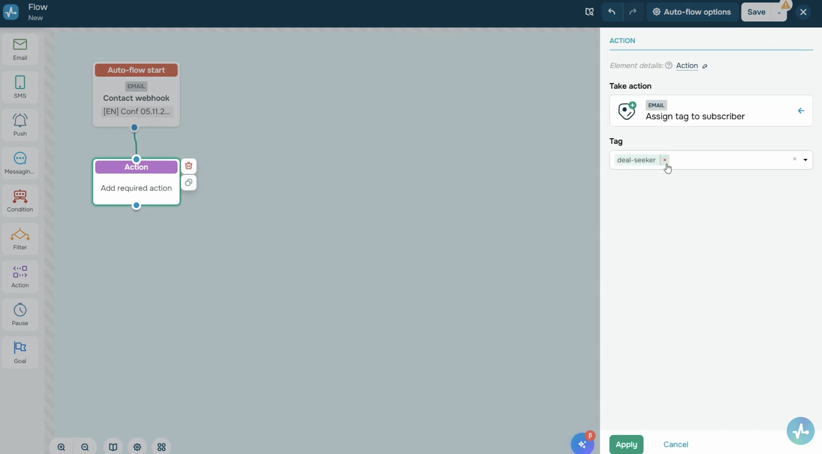This screenshot has height=454, width=822.
Task: Open the Save options dropdown arrow
Action: [x=779, y=13]
